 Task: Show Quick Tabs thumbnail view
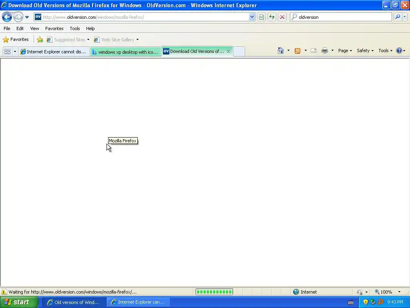tap(7, 52)
